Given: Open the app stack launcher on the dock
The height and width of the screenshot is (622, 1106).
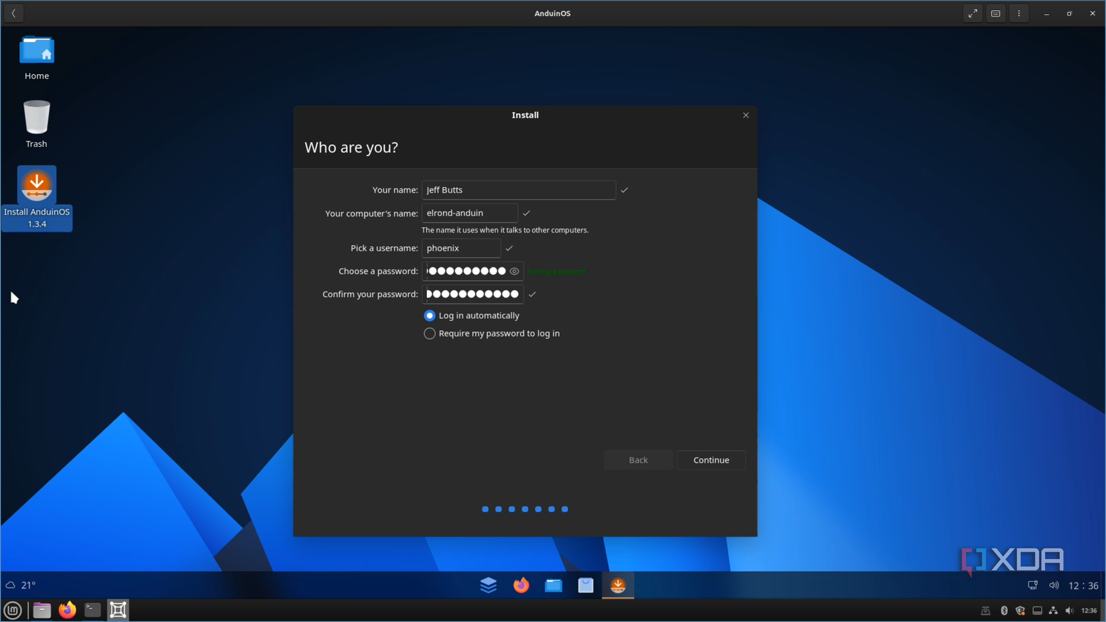Looking at the screenshot, I should [489, 585].
